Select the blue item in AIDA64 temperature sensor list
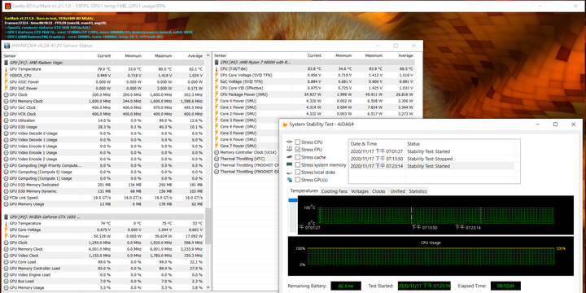This screenshot has height=293, width=586. coord(293,200)
